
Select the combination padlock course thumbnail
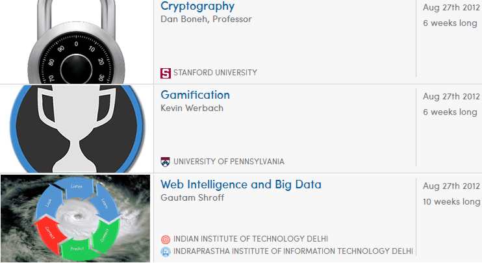[76, 42]
